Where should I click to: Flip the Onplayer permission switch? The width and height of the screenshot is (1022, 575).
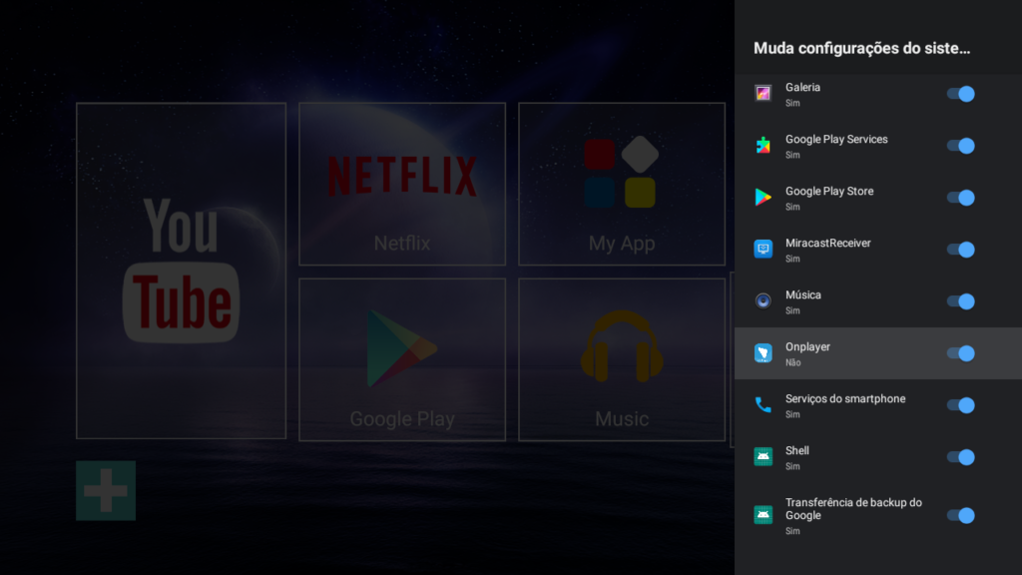[x=961, y=353]
